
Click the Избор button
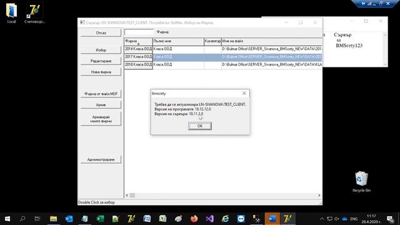[x=101, y=50]
